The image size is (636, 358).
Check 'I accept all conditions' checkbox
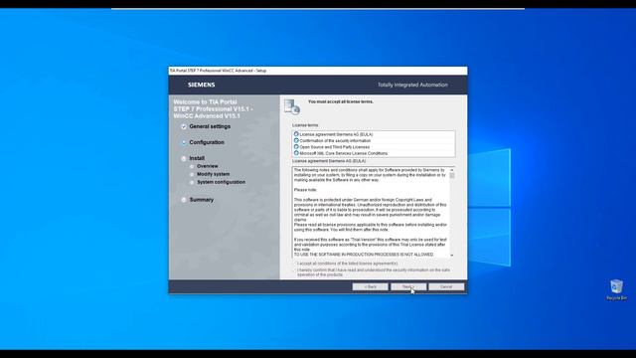click(x=295, y=264)
